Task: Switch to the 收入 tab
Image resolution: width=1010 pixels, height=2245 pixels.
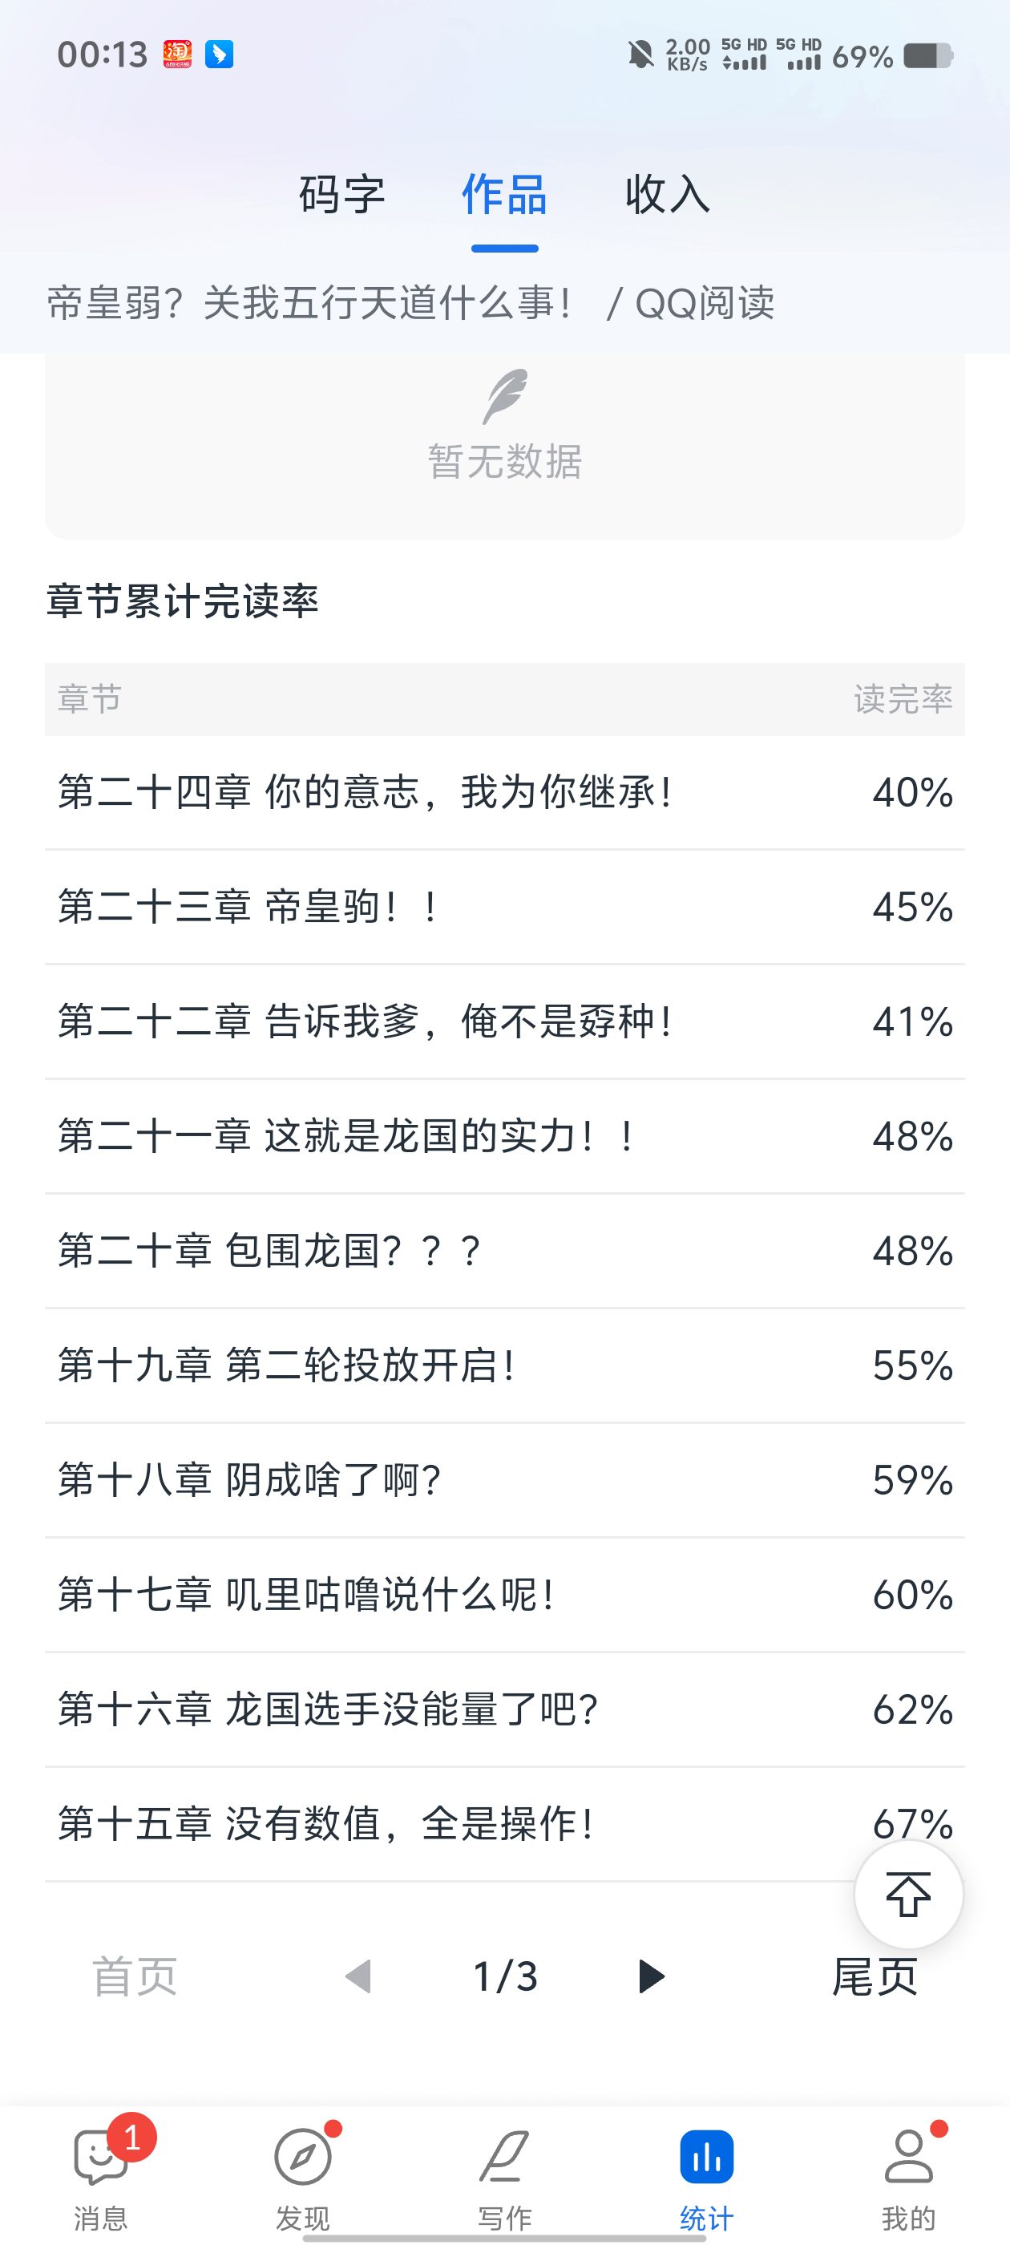Action: click(x=668, y=193)
